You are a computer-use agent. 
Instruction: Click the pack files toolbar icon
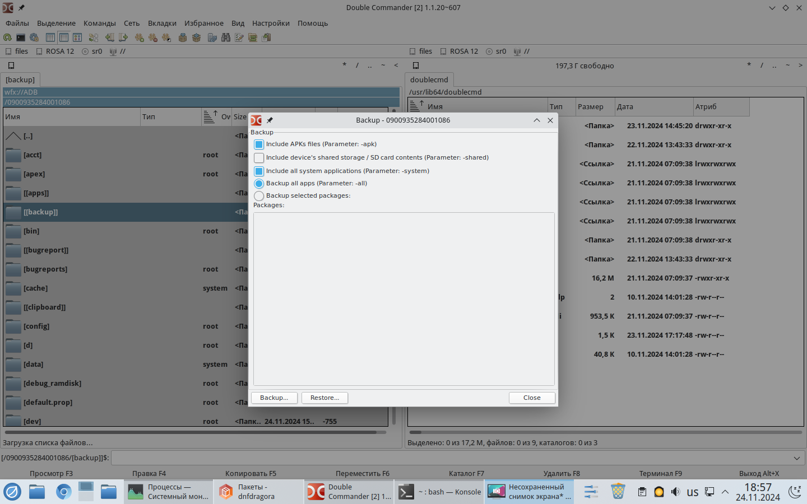183,38
